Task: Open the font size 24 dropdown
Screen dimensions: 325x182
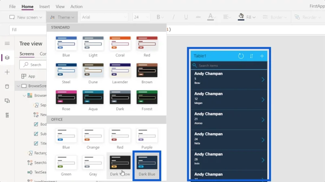Action: pos(141,17)
